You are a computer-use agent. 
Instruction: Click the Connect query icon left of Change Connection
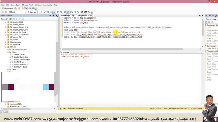pos(3,12)
